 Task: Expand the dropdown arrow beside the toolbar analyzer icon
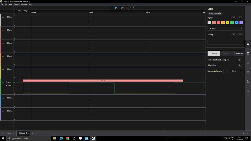[124, 8]
